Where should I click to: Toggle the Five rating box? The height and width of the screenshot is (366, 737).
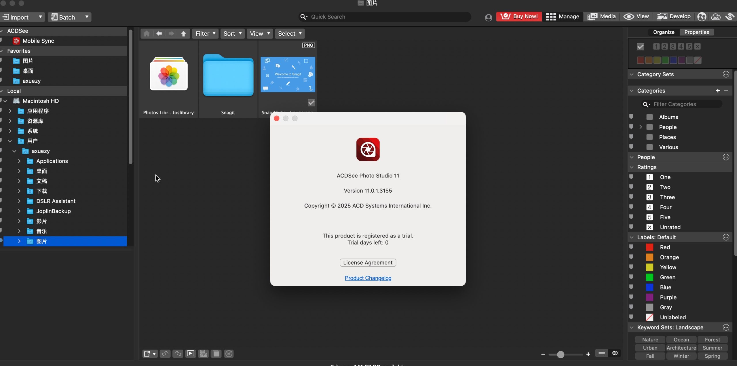click(x=649, y=217)
